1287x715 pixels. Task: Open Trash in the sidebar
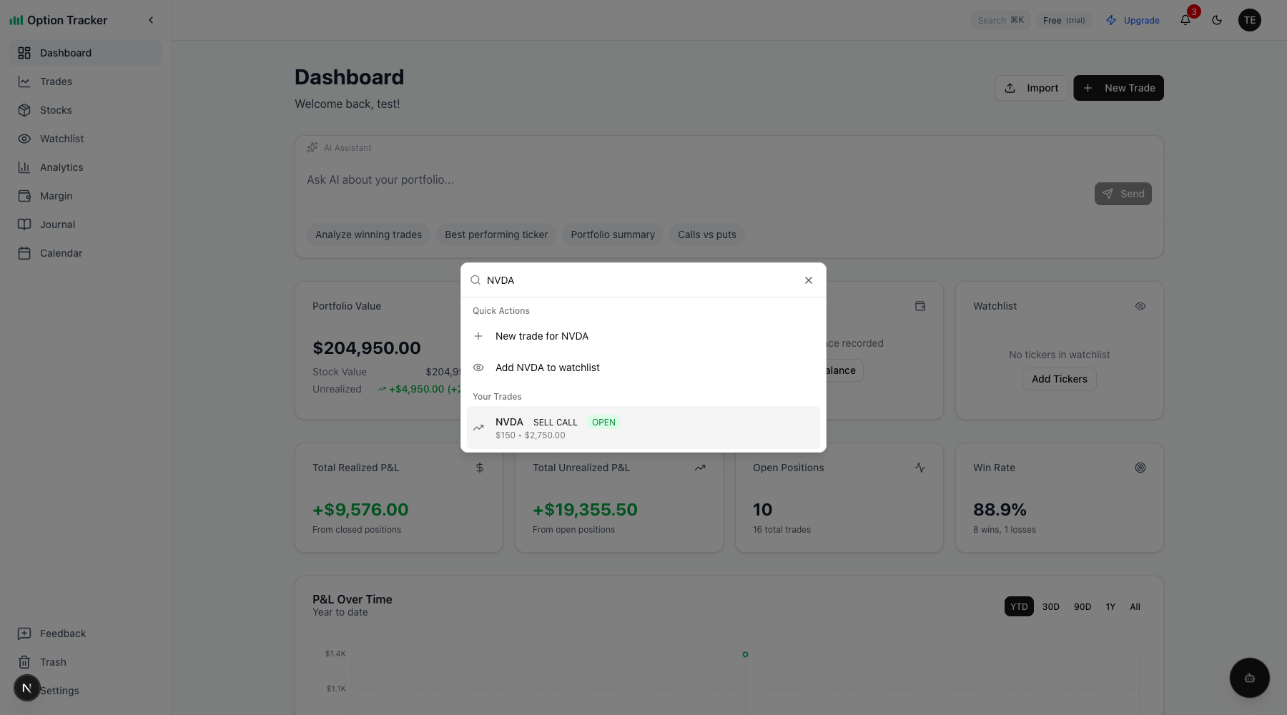[x=53, y=662]
